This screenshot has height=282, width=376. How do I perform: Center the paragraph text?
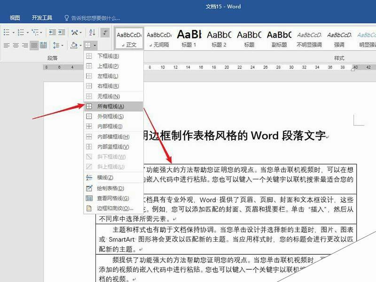[16, 45]
